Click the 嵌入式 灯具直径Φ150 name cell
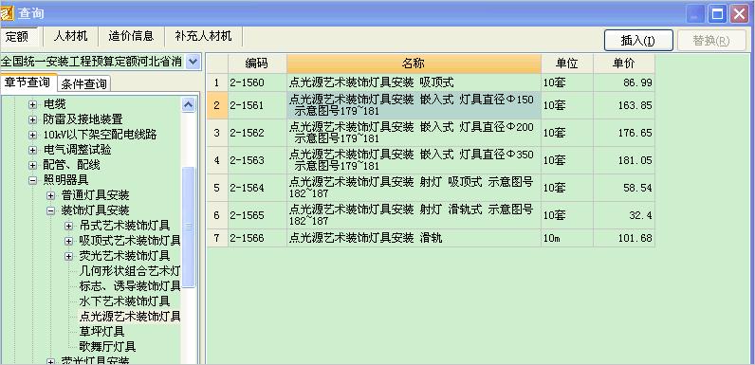755x365 pixels. coord(414,105)
